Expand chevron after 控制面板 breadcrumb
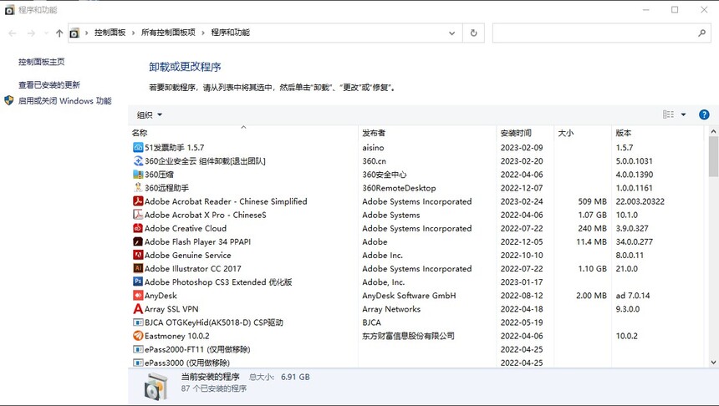This screenshot has width=719, height=406. (x=133, y=33)
